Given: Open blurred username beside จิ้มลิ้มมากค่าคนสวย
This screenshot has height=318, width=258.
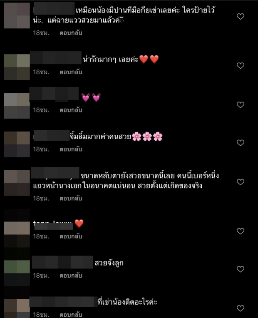Looking at the screenshot, I should pyautogui.click(x=52, y=135).
